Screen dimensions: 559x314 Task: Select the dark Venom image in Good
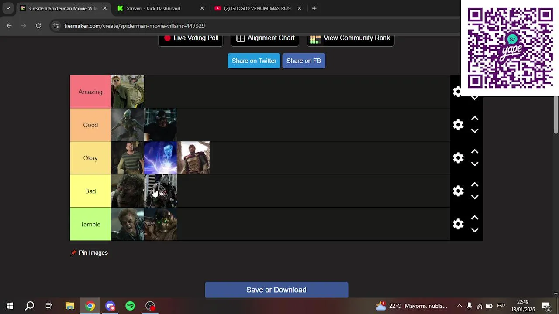160,125
